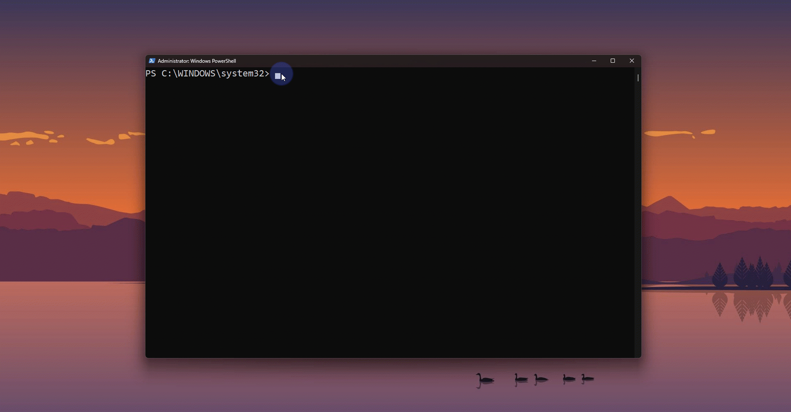The width and height of the screenshot is (791, 412).
Task: Click the PowerShell icon in the title bar
Action: click(x=152, y=61)
